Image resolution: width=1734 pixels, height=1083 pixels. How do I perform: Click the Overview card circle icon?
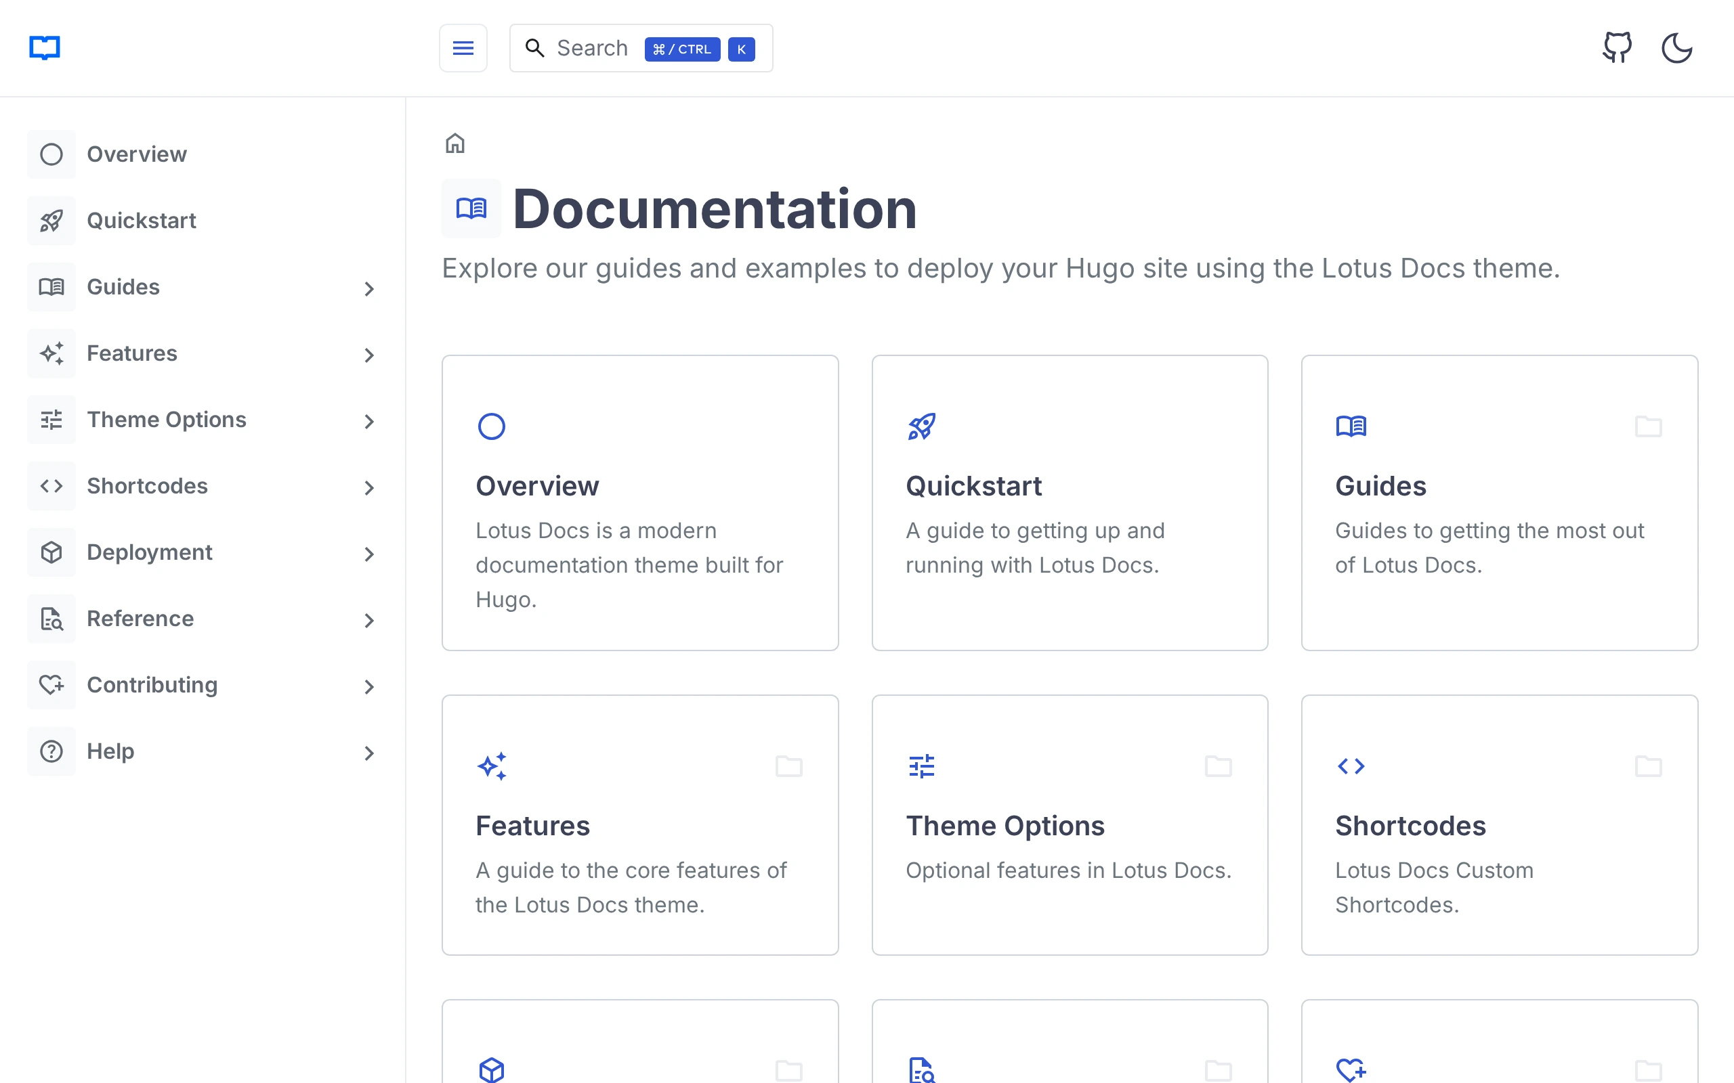[x=492, y=426]
